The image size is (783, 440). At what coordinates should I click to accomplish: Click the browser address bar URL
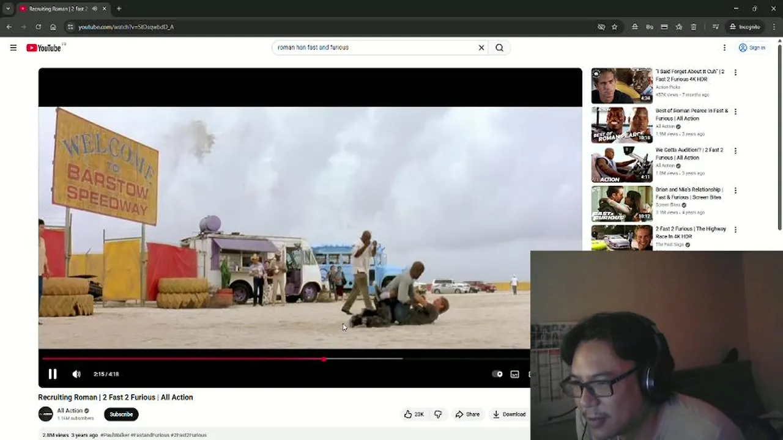tap(126, 27)
